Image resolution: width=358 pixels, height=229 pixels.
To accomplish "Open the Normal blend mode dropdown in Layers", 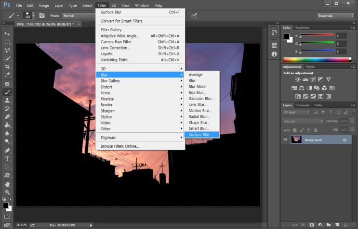I will [x=303, y=121].
